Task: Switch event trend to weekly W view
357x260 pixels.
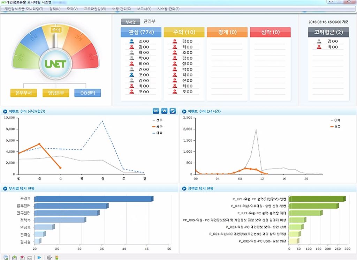Action: 165,111
